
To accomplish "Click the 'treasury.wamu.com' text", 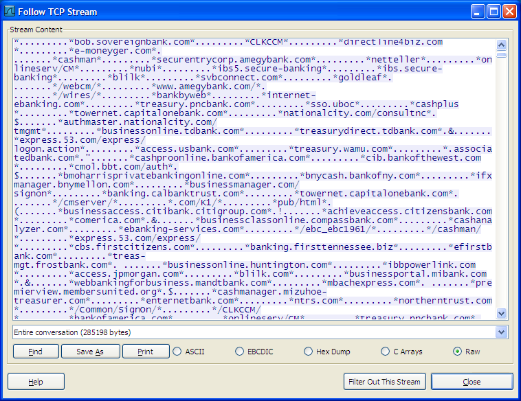I will [341, 149].
